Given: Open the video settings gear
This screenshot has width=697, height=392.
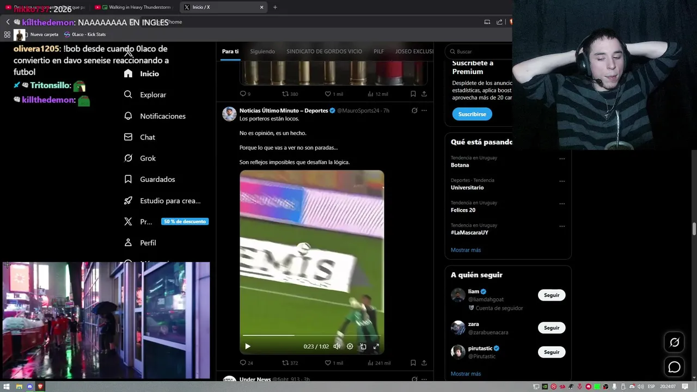Looking at the screenshot, I should [x=350, y=346].
